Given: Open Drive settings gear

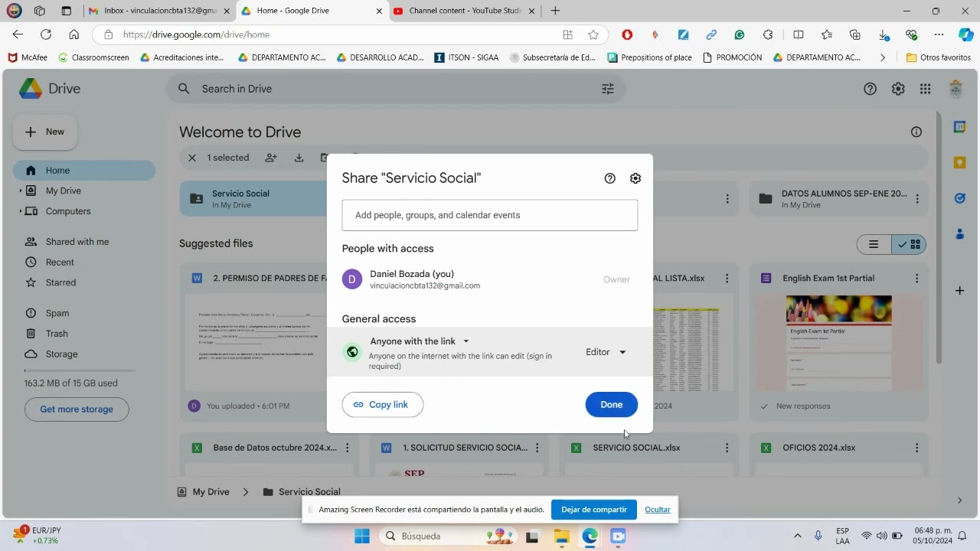Looking at the screenshot, I should tap(898, 89).
